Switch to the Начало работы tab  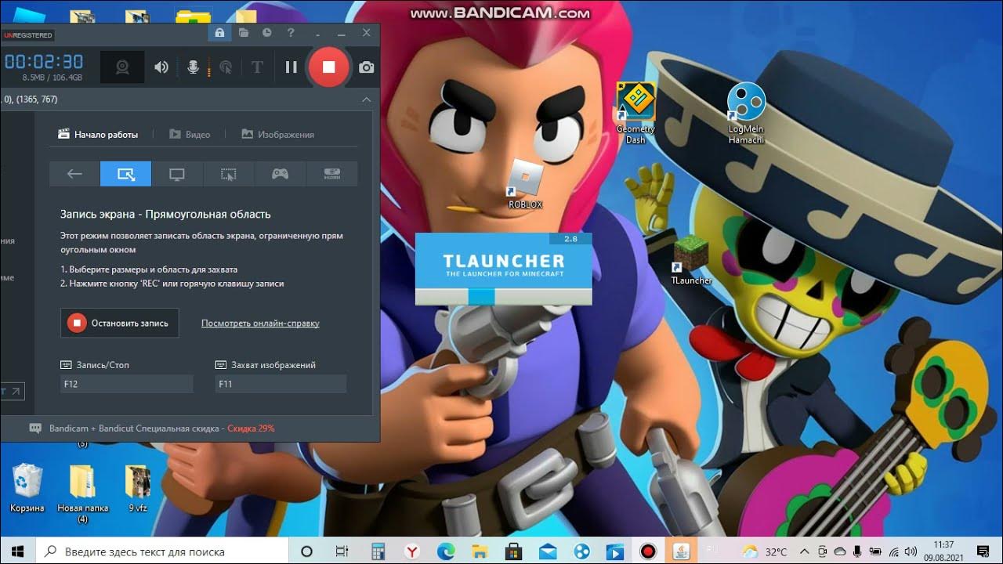(x=99, y=134)
